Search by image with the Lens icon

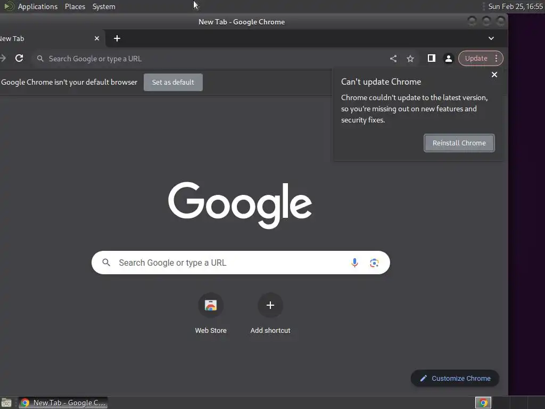pyautogui.click(x=374, y=263)
